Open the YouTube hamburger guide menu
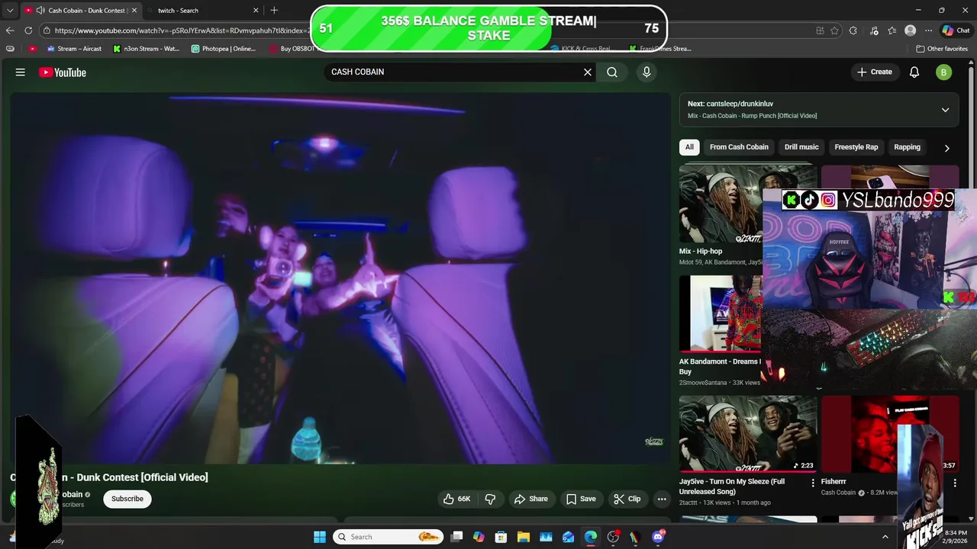 (x=21, y=72)
